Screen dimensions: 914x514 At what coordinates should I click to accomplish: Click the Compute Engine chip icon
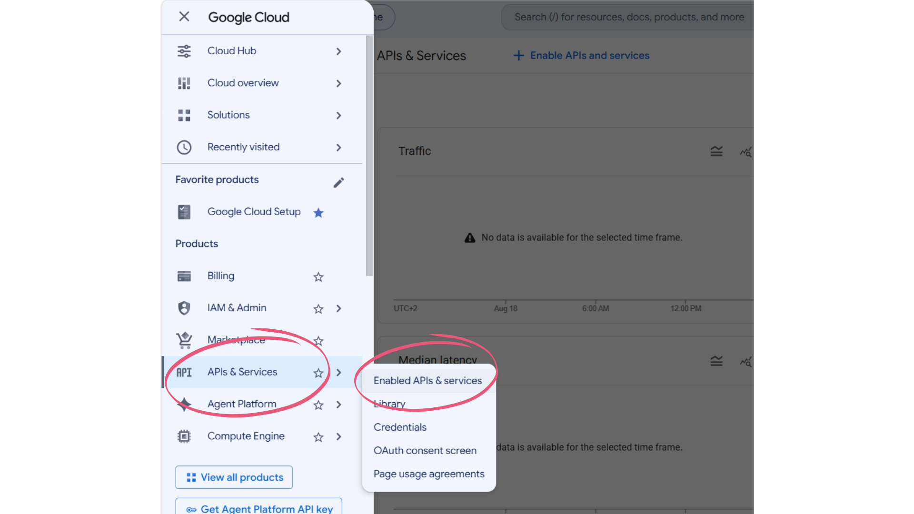point(184,436)
